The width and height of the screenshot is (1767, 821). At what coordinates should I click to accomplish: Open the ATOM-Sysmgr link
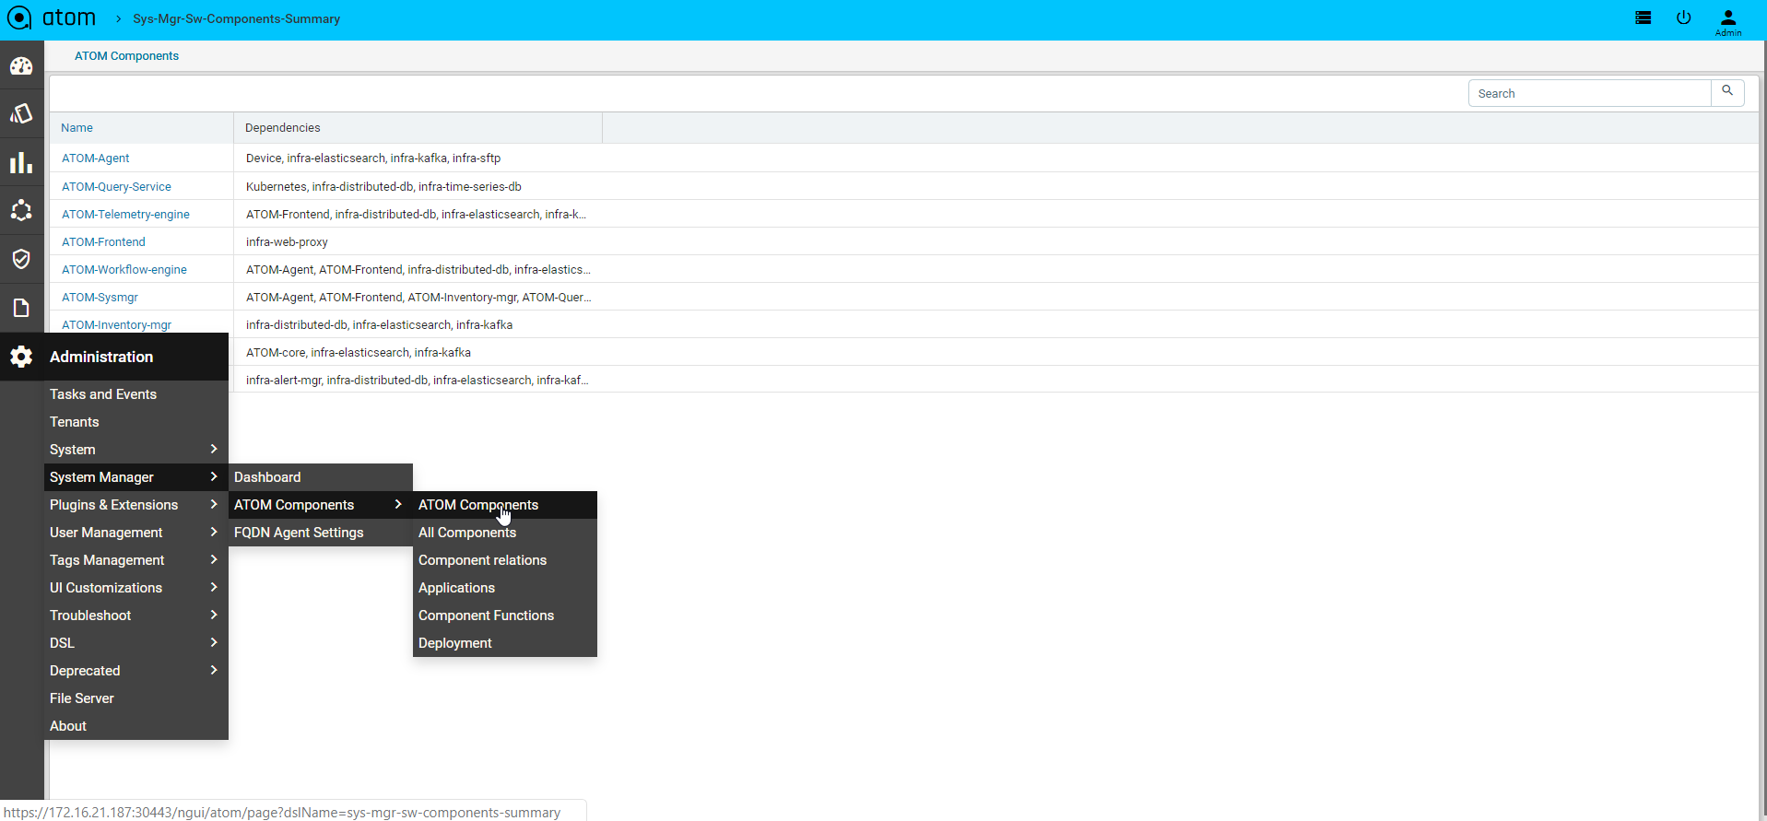pos(100,298)
